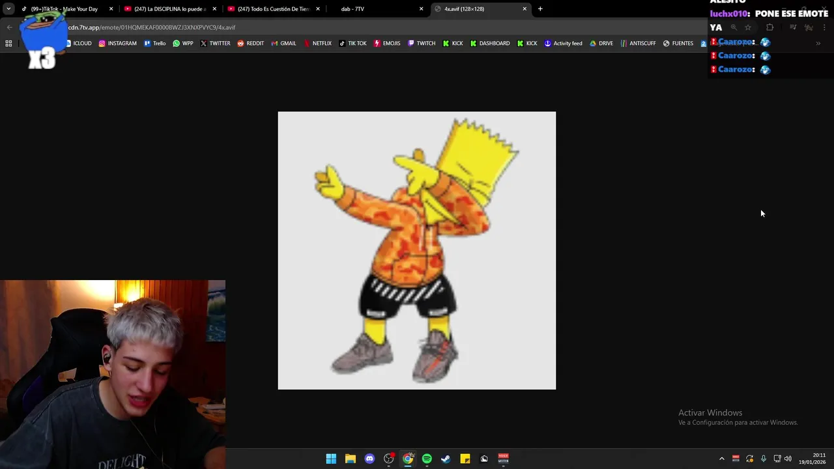Screen dimensions: 834x469
Task: Open Google Chrome from the taskbar
Action: point(408,459)
